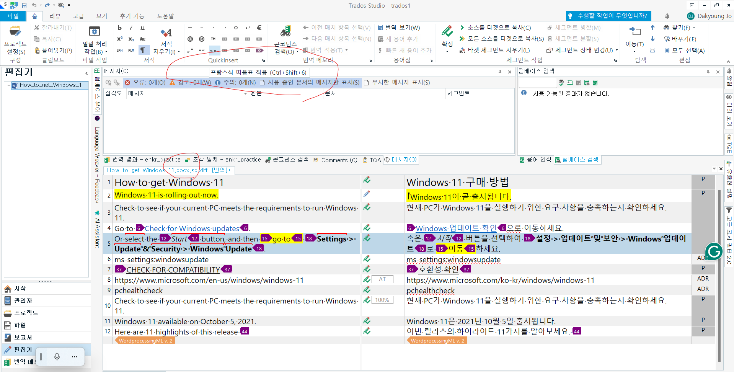Switch to the TQA tab

(372, 160)
